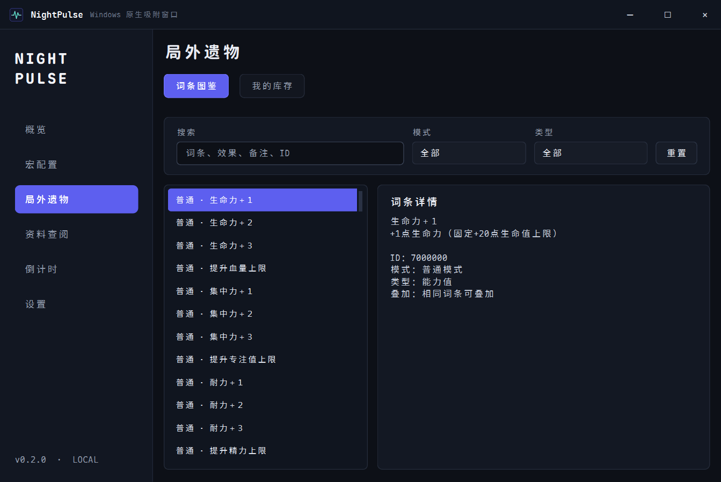Switch to the 词条图鉴 tab
The image size is (721, 482).
[196, 86]
